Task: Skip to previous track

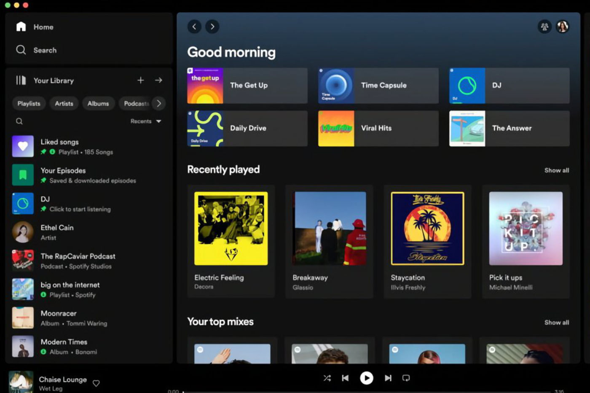Action: pyautogui.click(x=345, y=378)
